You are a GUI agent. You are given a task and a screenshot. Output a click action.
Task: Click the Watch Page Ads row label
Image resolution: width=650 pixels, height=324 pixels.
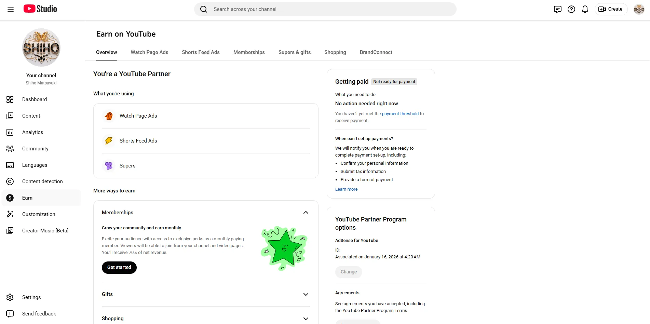138,116
